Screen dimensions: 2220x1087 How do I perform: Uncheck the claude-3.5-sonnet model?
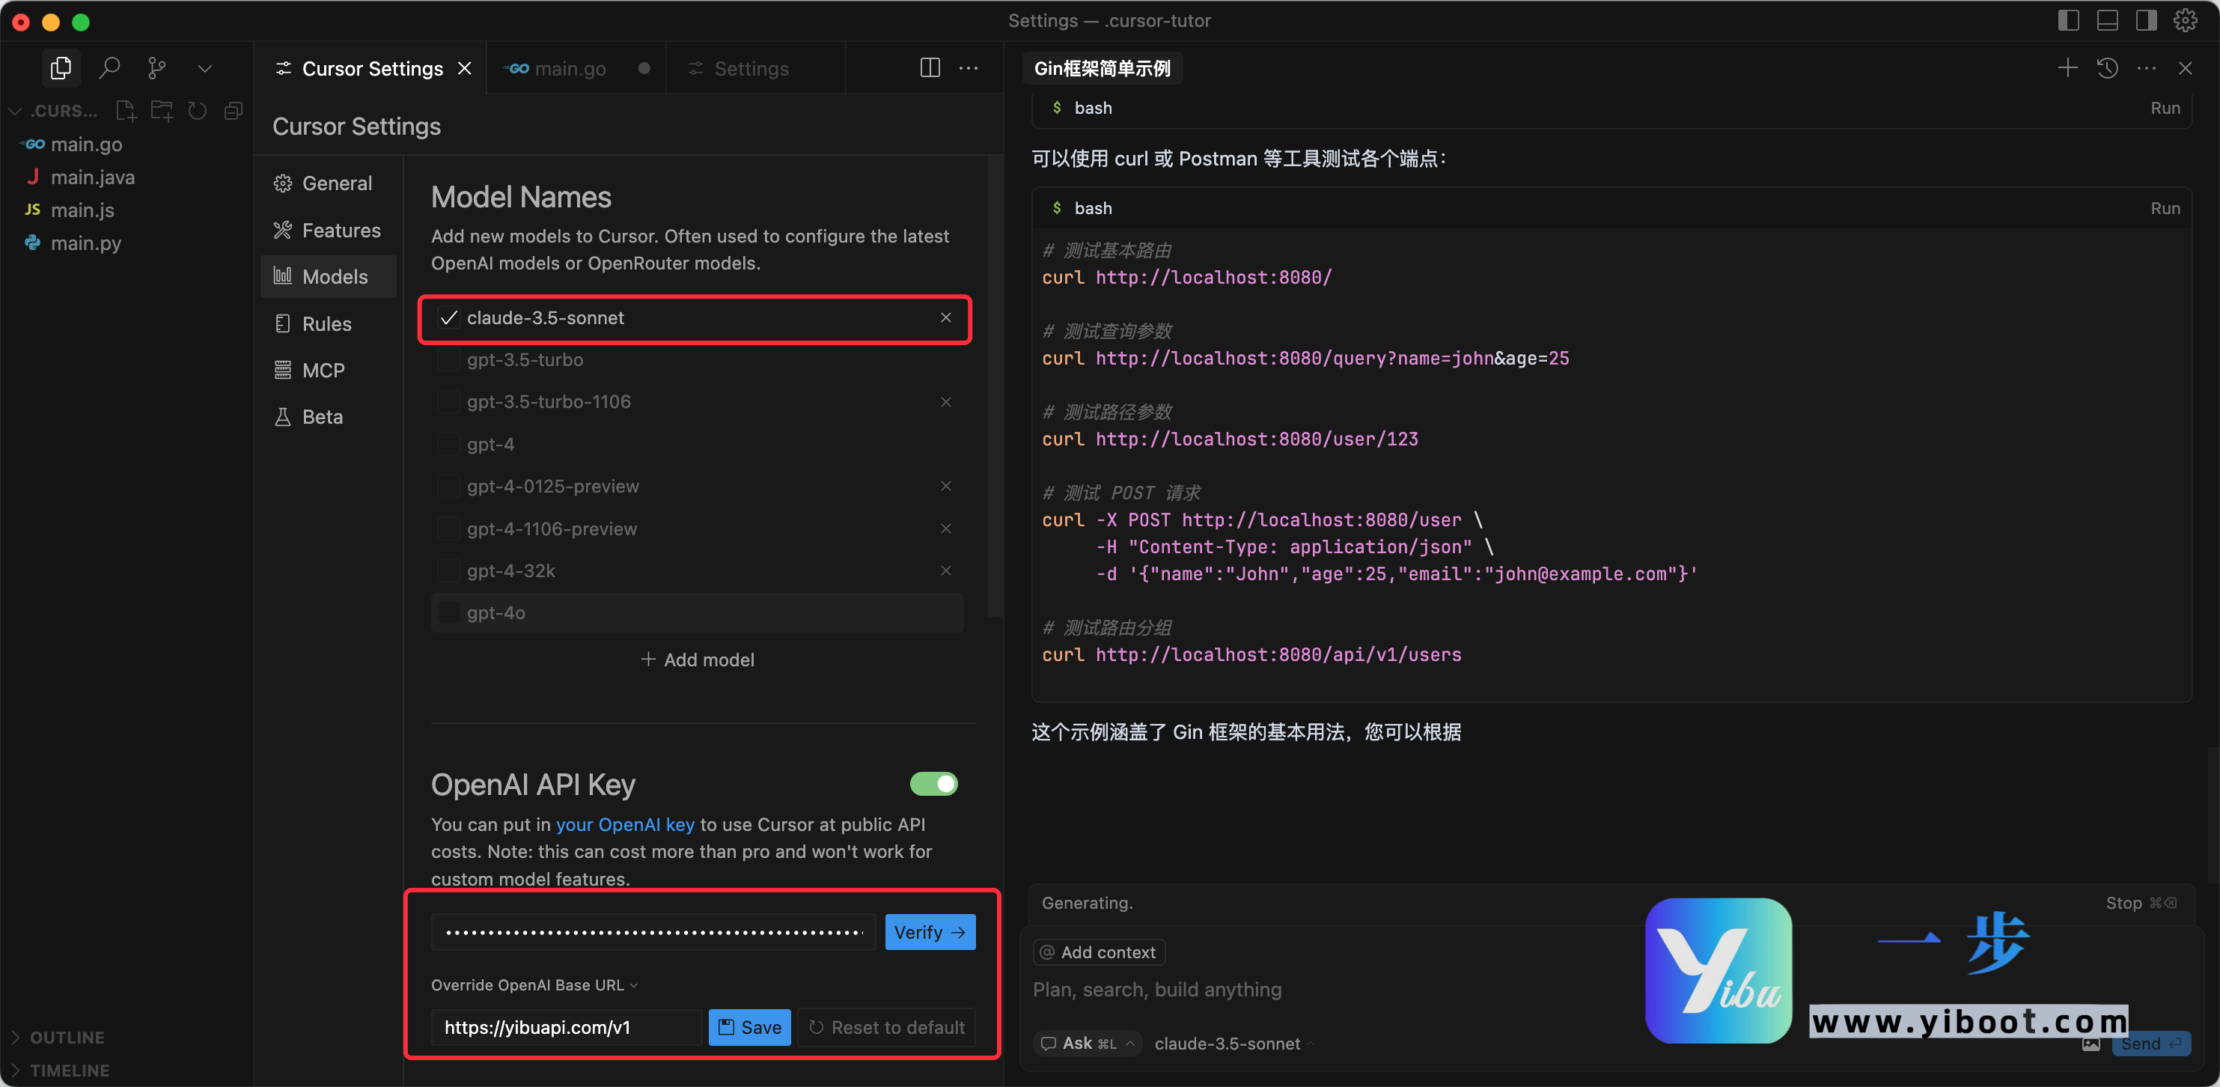tap(448, 318)
